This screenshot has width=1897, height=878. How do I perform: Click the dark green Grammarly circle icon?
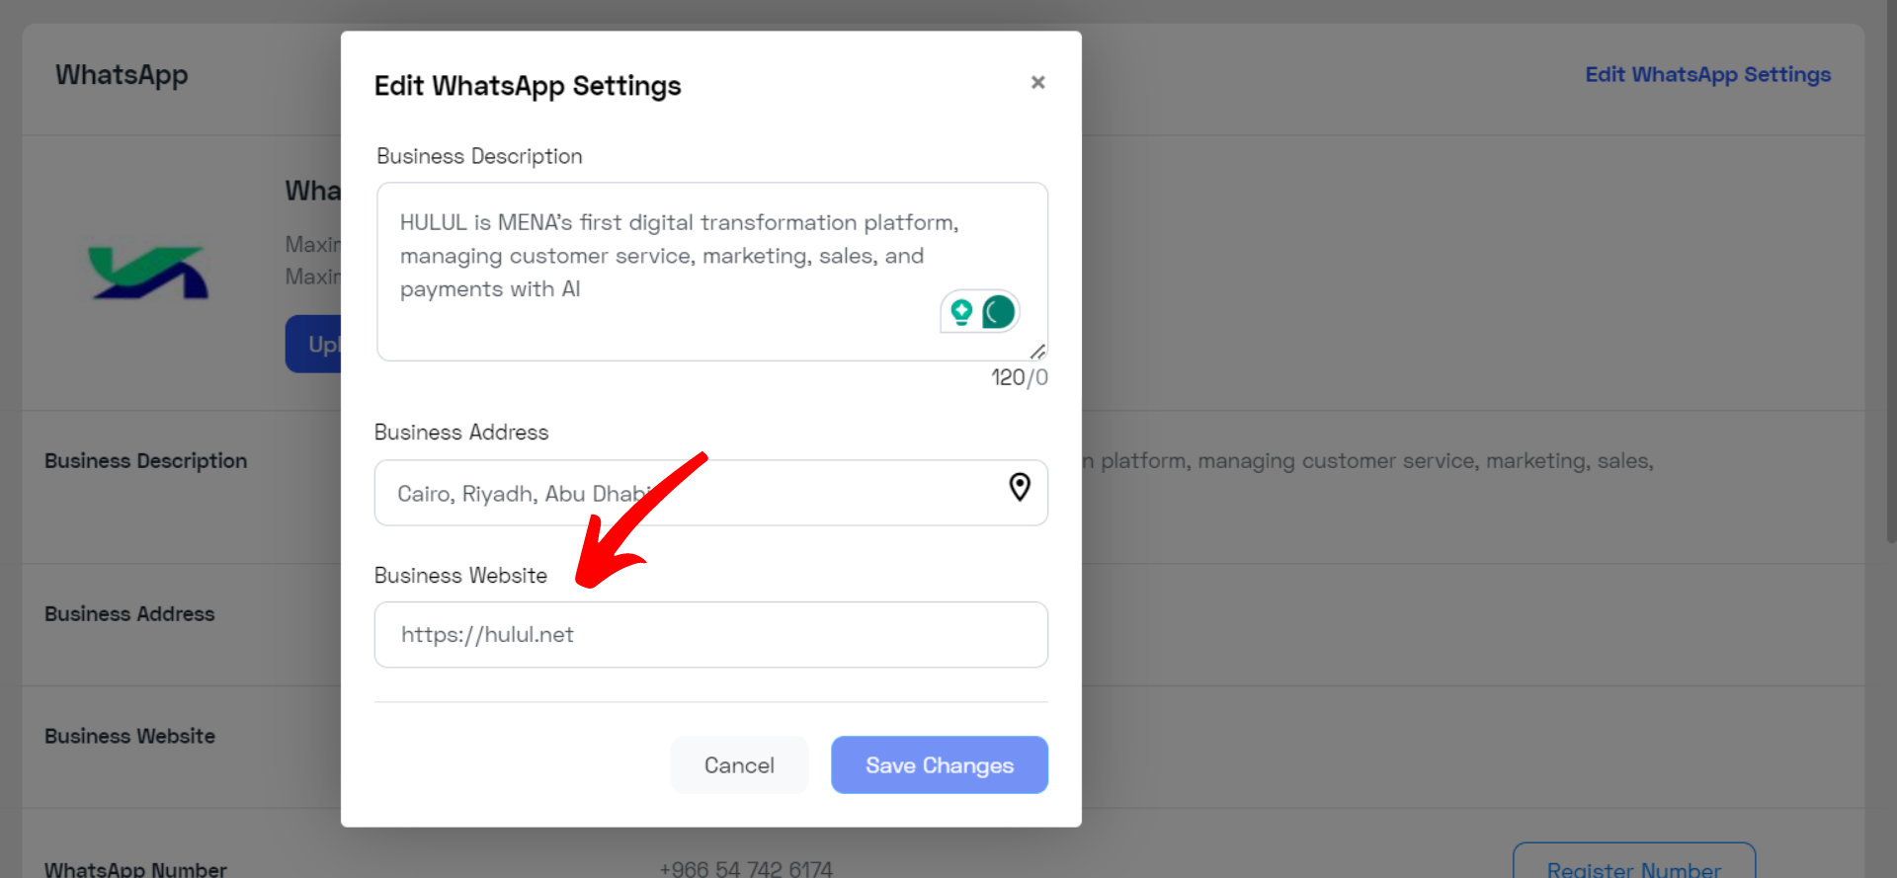pos(999,312)
